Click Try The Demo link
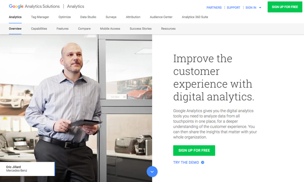Image resolution: width=304 pixels, height=182 pixels. pyautogui.click(x=186, y=162)
